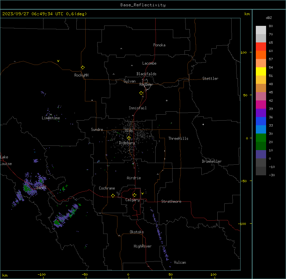This screenshot has width=286, height=279.
Task: Pick the magenta 39-42 dBZ legend swatch
Action: (261, 104)
